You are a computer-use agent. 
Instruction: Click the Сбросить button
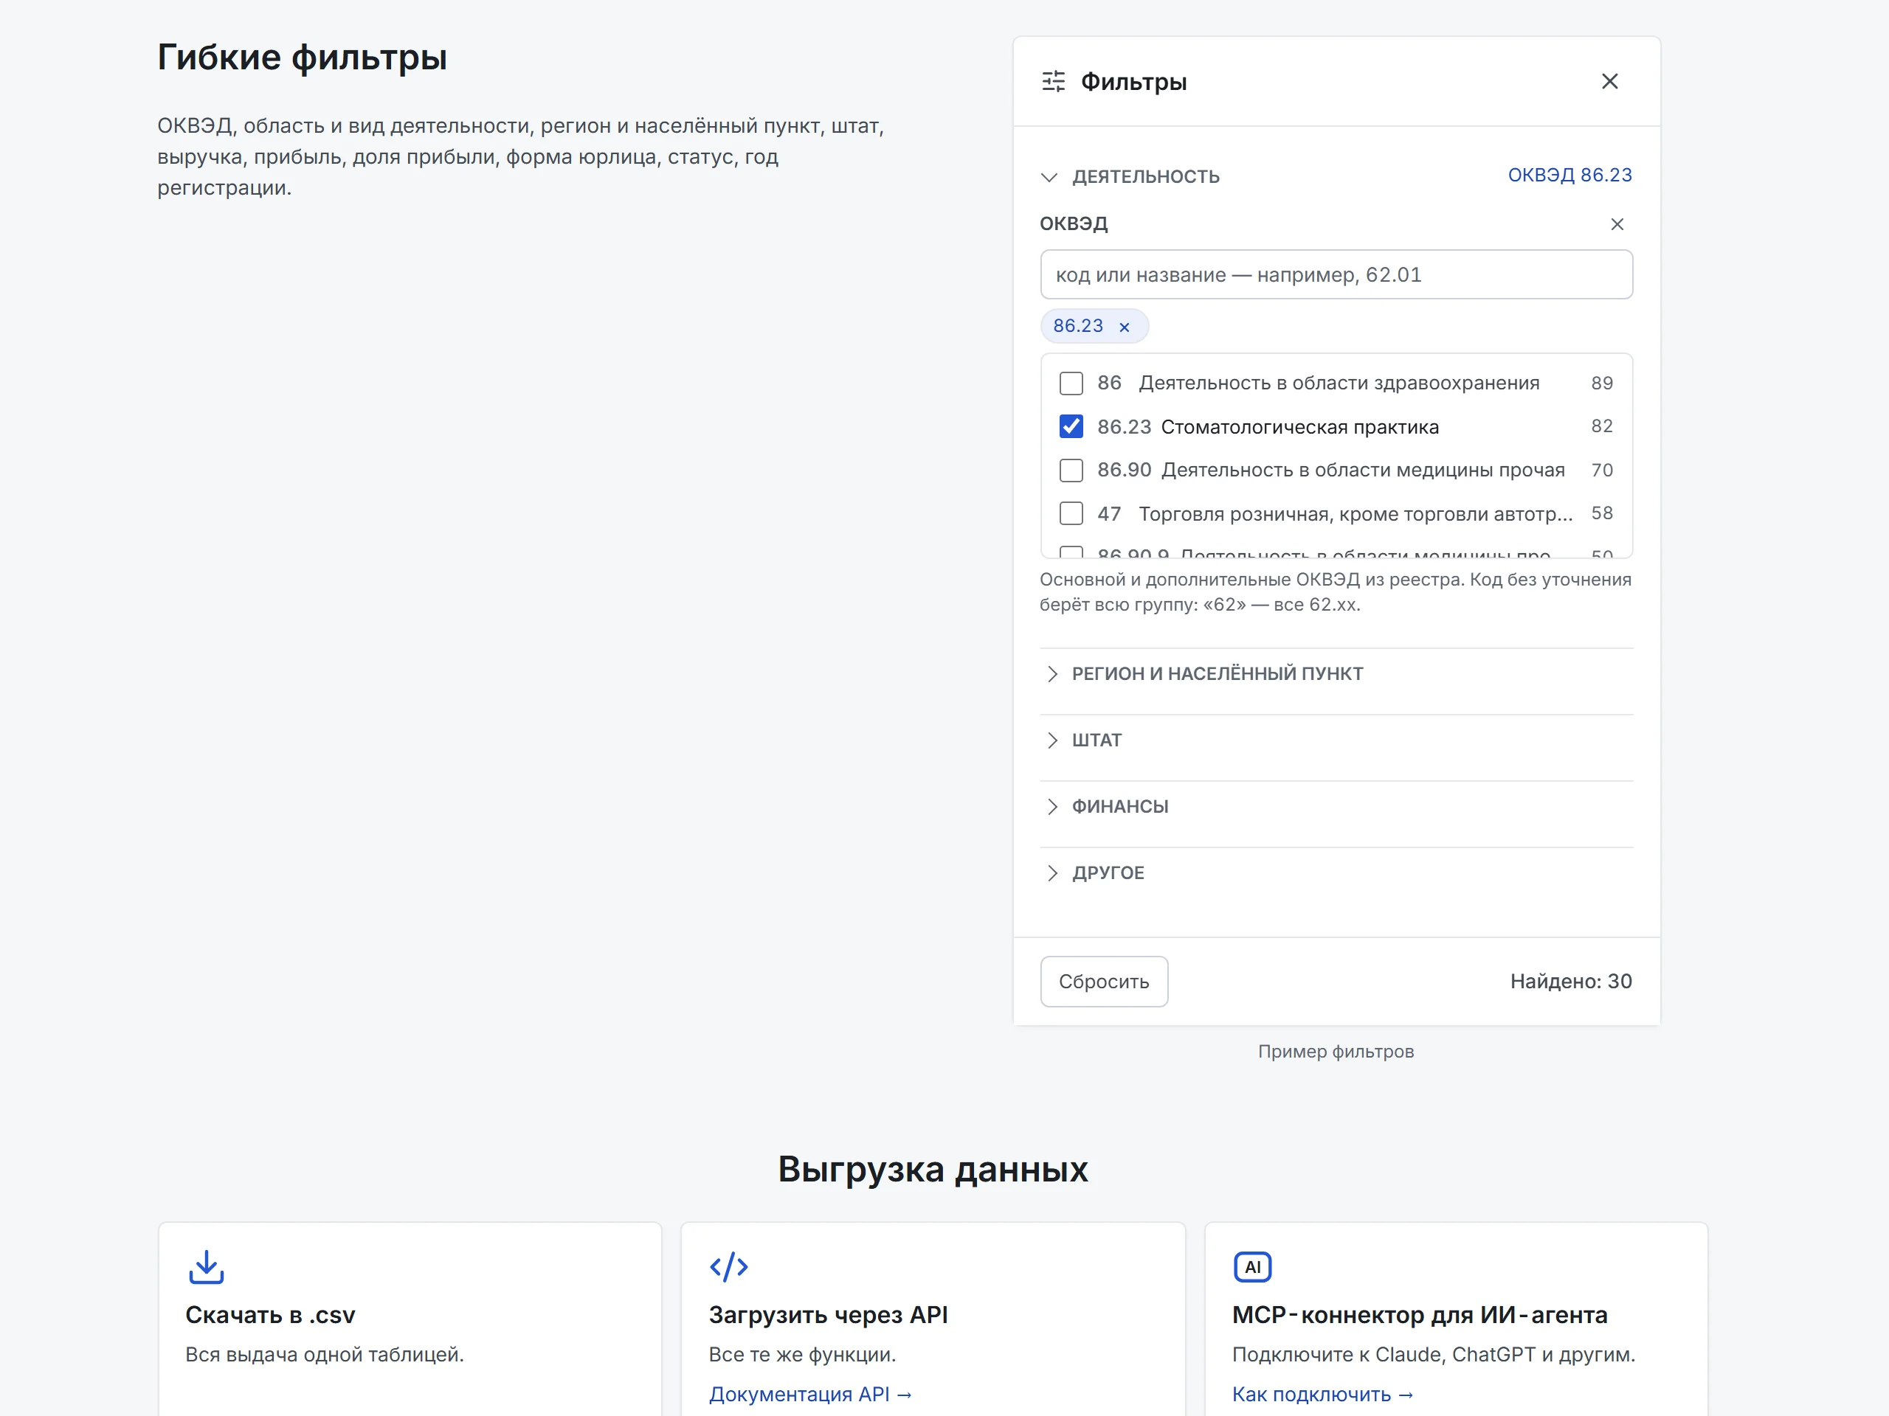point(1103,982)
